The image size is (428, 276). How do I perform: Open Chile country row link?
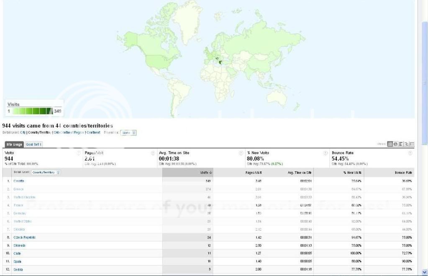click(x=17, y=253)
